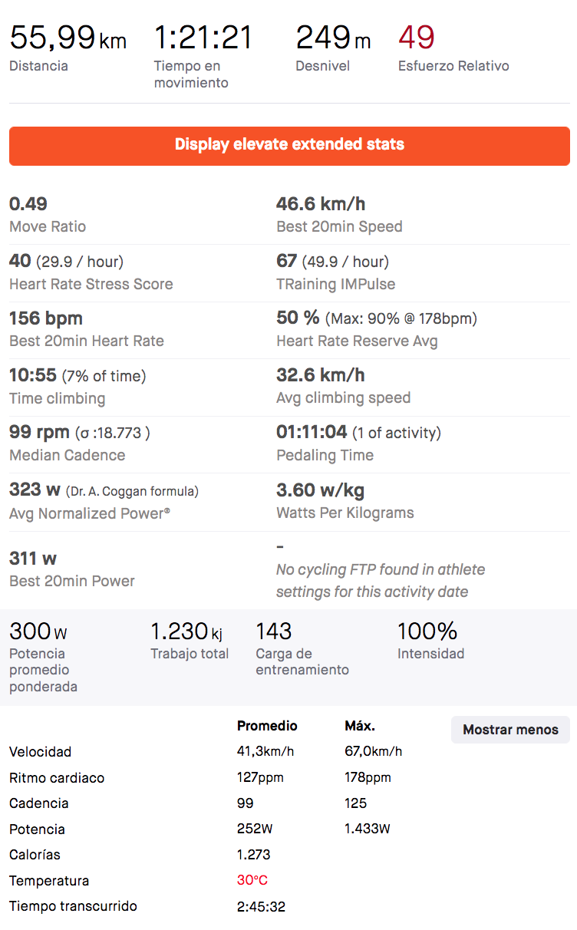Click the TRaining IMPulse label
Image resolution: width=577 pixels, height=930 pixels.
335,284
